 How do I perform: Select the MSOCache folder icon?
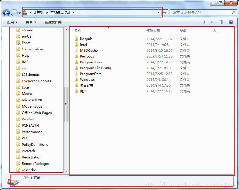tap(76, 50)
